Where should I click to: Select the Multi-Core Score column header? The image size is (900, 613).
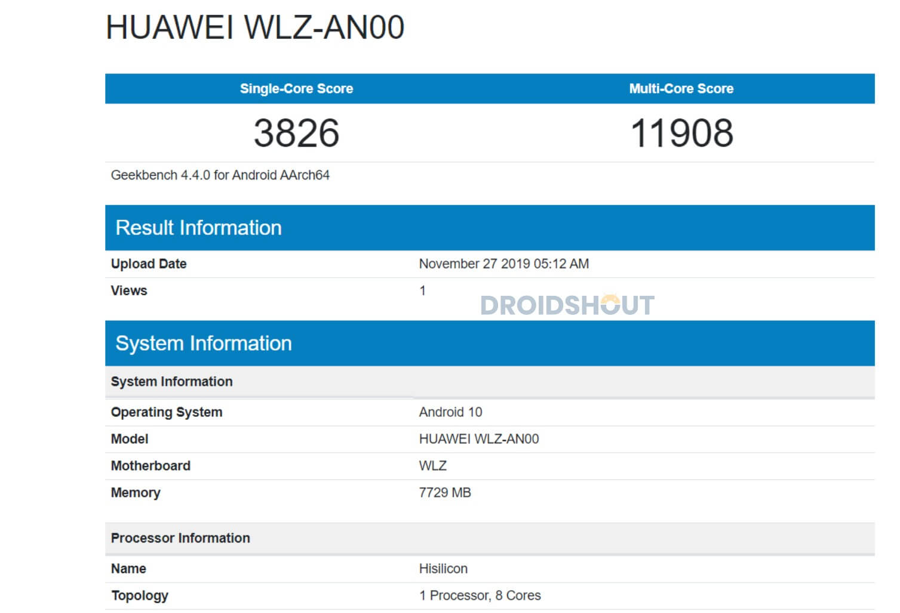[x=681, y=89]
